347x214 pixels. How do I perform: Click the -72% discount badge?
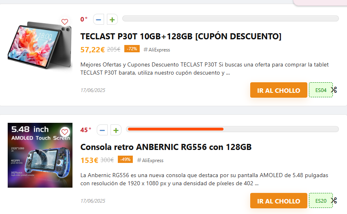coord(132,49)
